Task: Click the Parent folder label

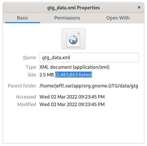Action: tap(22, 86)
